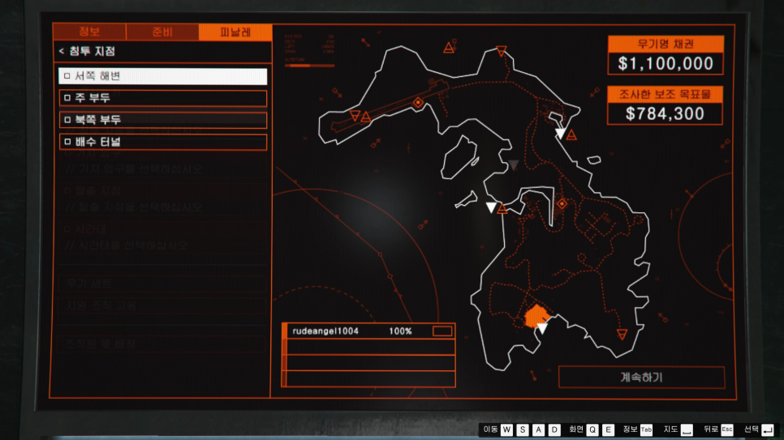Click the Tab key hint for 정보
784x440 pixels.
(646, 429)
